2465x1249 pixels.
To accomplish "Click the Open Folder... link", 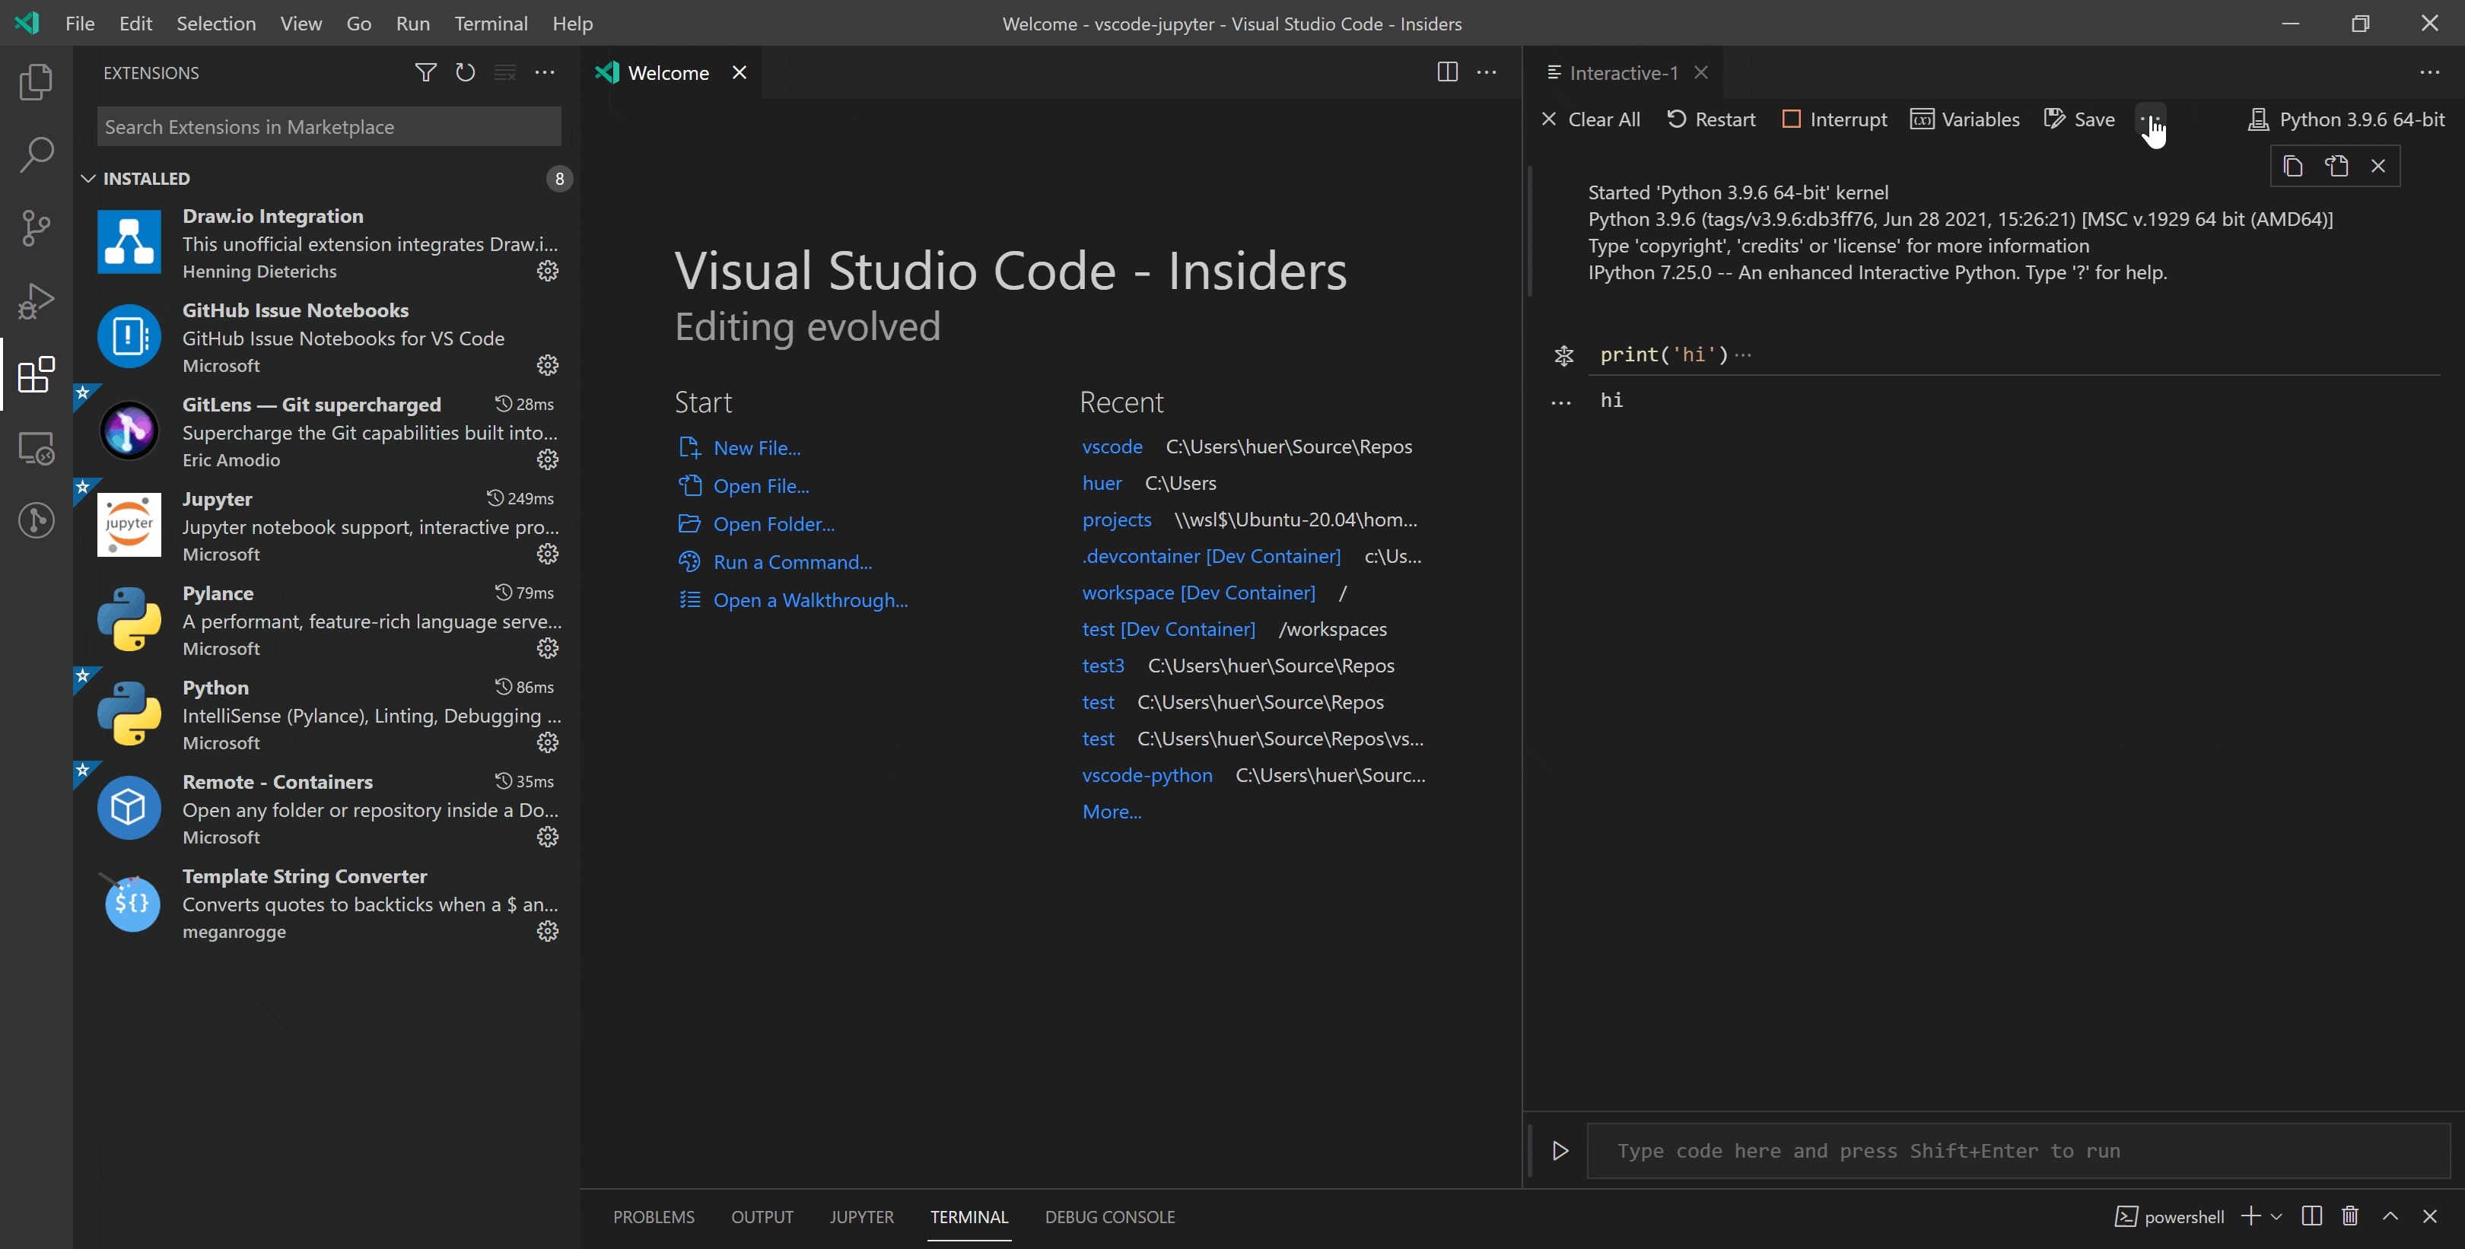I will tap(773, 525).
